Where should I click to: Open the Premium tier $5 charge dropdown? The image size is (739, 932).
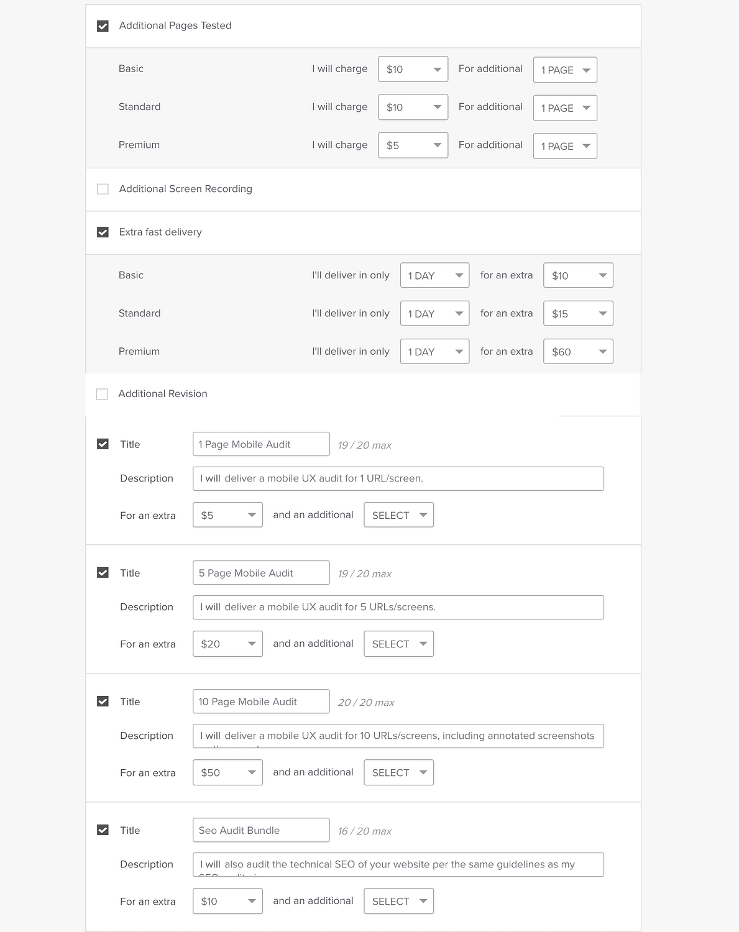coord(413,145)
